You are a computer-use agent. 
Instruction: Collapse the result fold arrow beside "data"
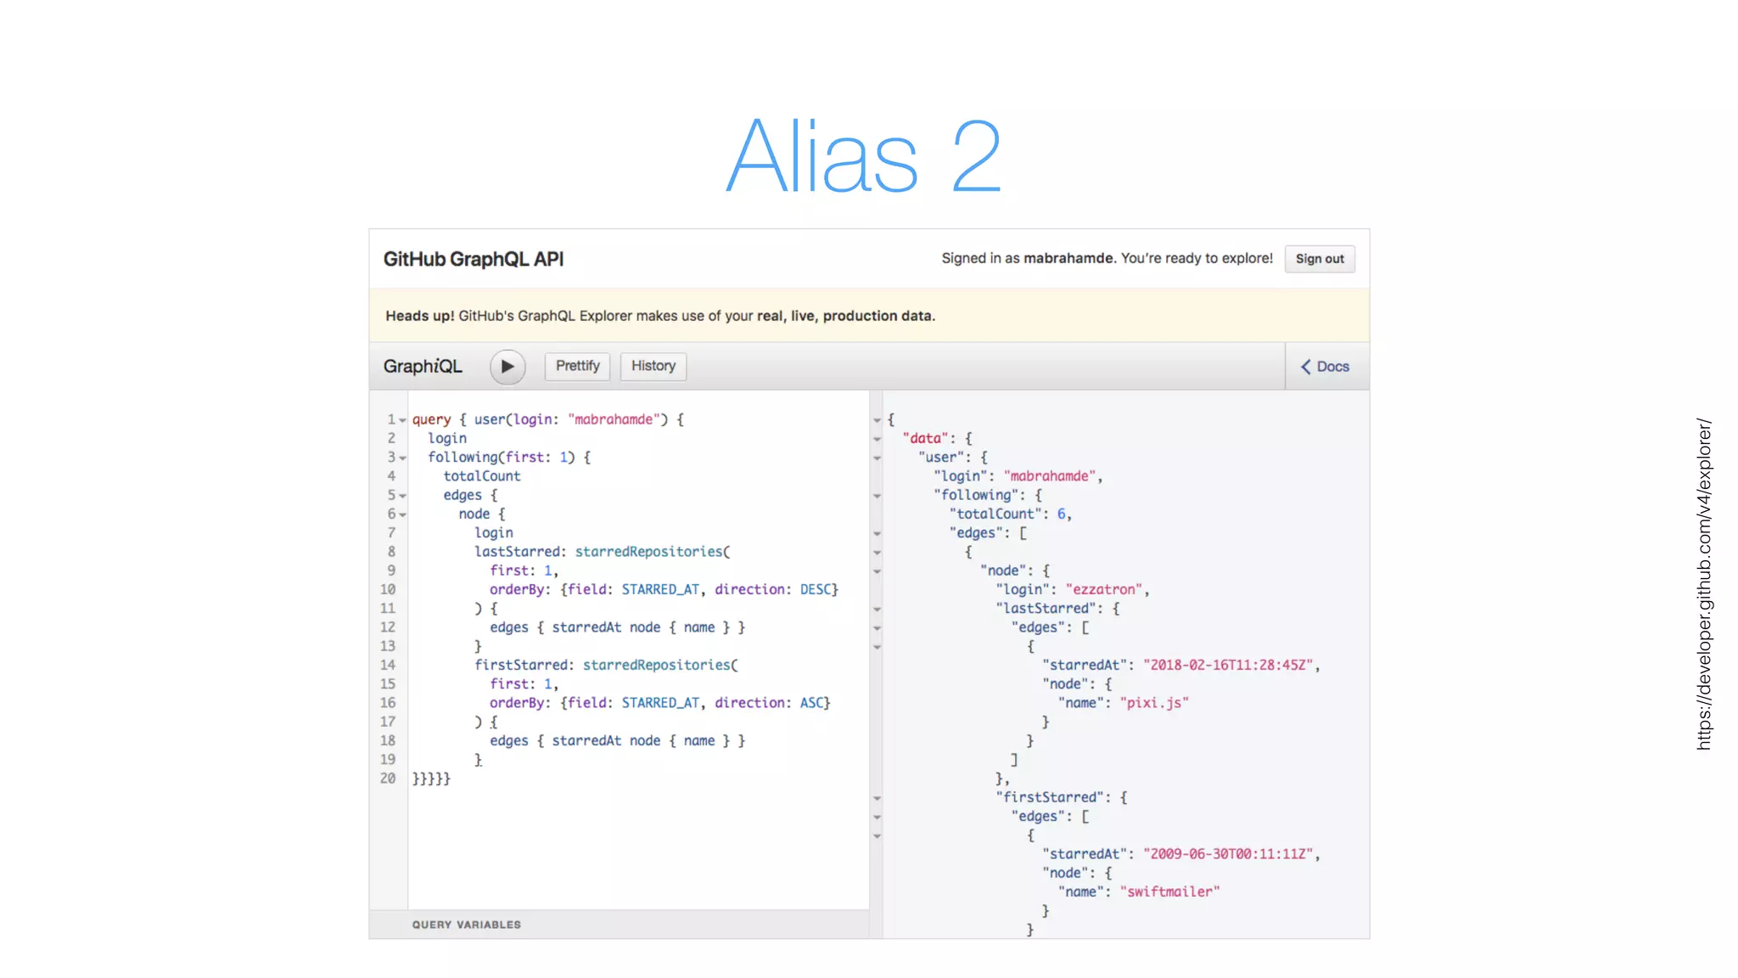877,440
